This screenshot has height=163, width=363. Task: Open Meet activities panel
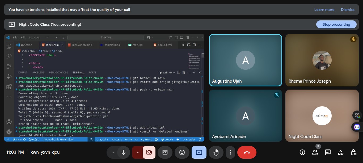click(341, 152)
